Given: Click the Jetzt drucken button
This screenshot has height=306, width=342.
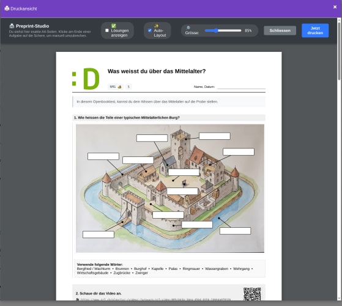Looking at the screenshot, I should tap(315, 31).
